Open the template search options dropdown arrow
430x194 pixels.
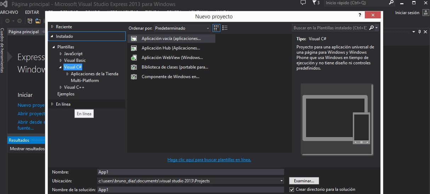click(377, 28)
